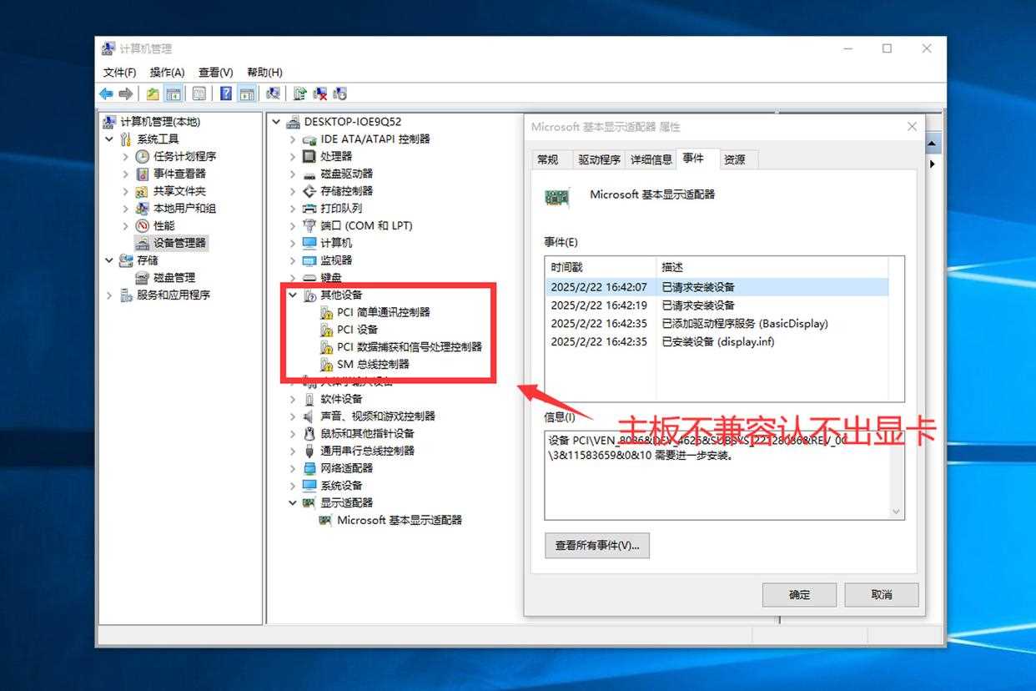Collapse the Other devices category
Image resolution: width=1036 pixels, height=691 pixels.
(293, 295)
